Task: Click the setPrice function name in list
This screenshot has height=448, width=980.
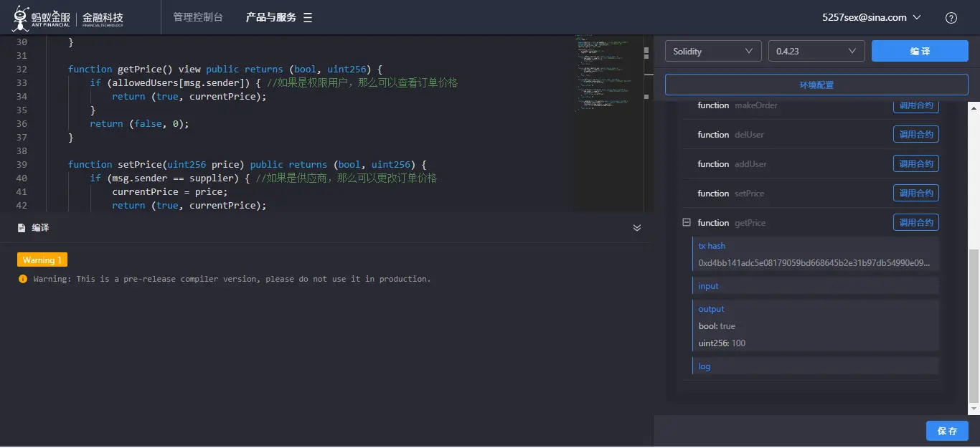Action: tap(749, 194)
